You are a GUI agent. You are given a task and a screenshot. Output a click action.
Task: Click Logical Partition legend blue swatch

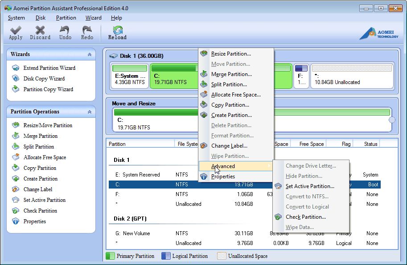pos(166,256)
